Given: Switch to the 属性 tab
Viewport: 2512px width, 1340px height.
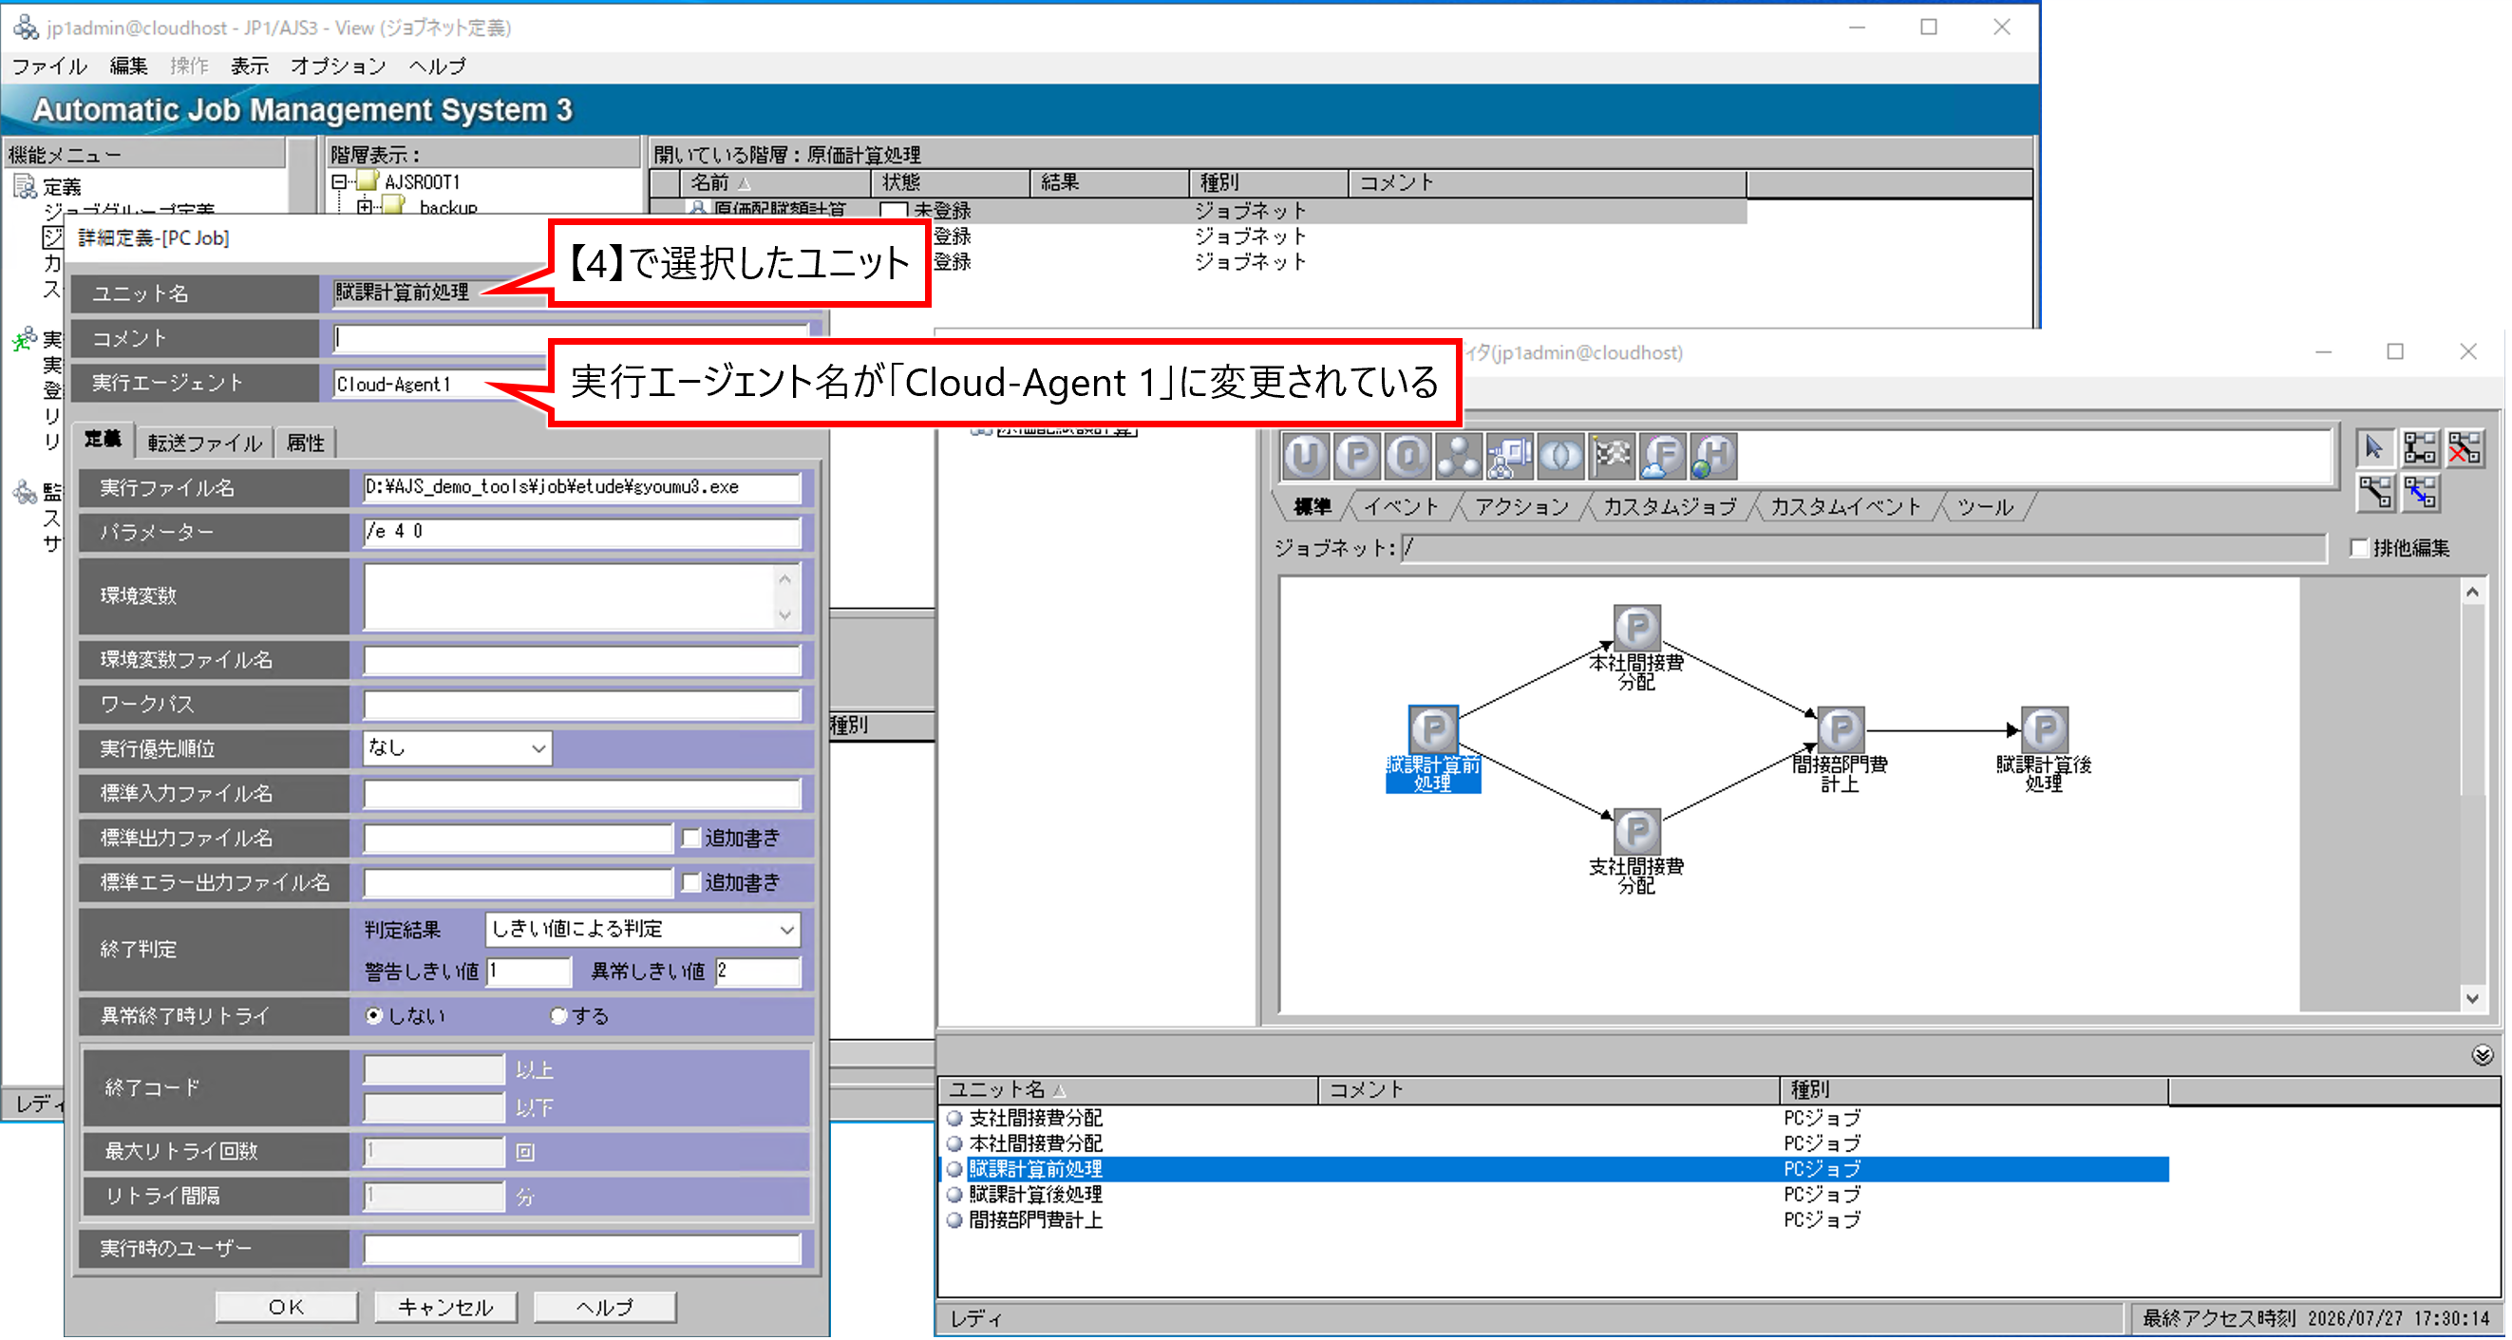Looking at the screenshot, I should [x=305, y=444].
